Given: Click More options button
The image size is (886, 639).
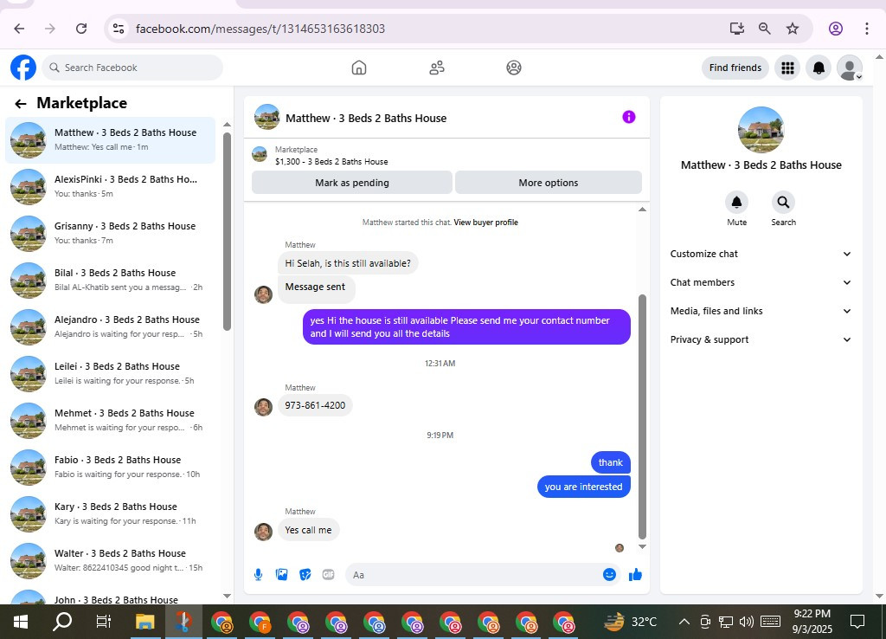Looking at the screenshot, I should [548, 183].
